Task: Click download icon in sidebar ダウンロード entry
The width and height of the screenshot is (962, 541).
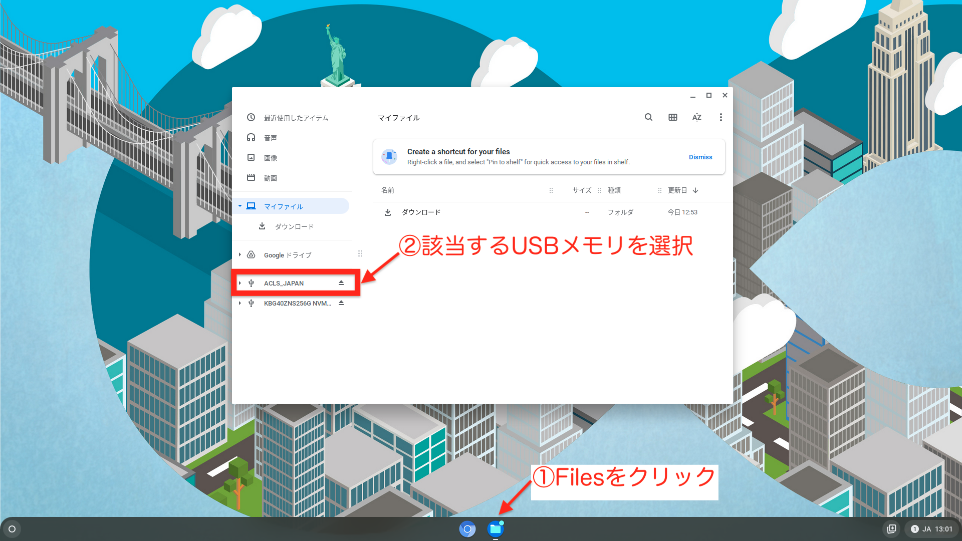Action: [262, 226]
